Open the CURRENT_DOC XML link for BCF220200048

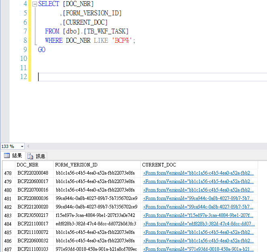(x=198, y=173)
